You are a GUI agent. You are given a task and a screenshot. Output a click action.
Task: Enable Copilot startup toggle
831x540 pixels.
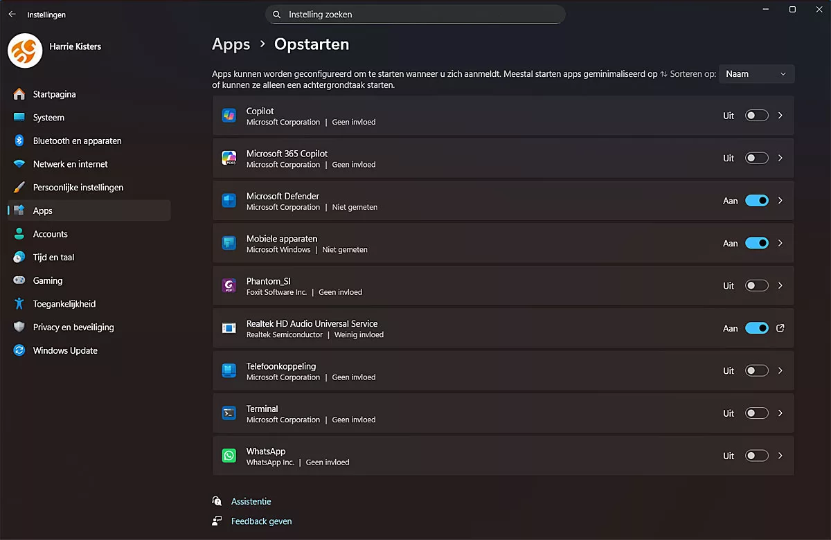pos(756,115)
